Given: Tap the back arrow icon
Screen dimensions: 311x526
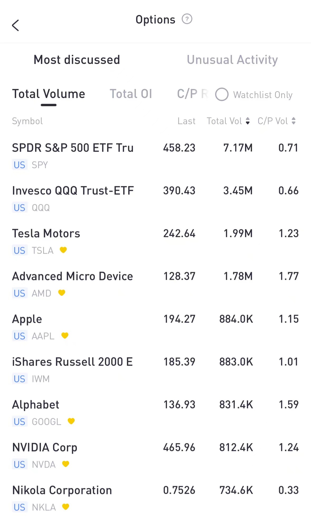Looking at the screenshot, I should pos(16,25).
